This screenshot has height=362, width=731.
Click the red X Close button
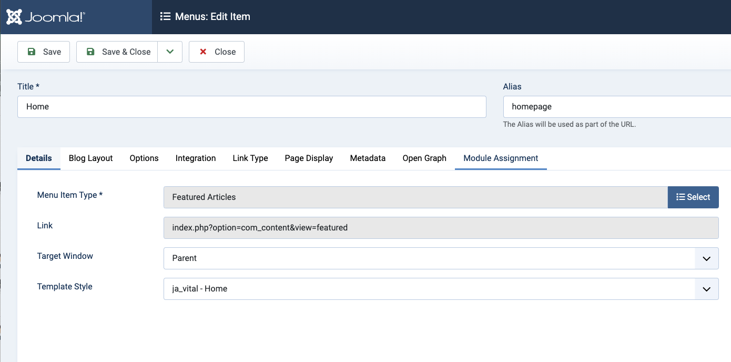point(217,52)
